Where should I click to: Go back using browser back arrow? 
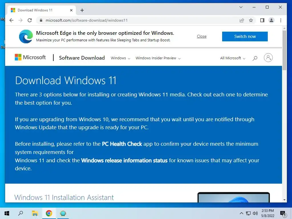[11, 20]
